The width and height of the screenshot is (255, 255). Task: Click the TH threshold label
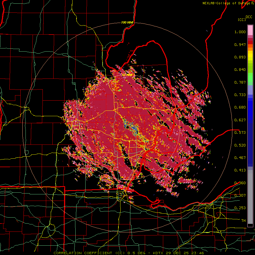[243, 221]
